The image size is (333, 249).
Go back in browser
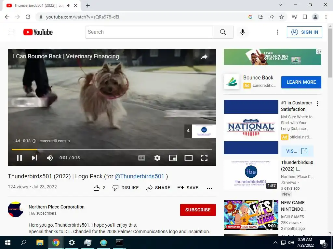pyautogui.click(x=7, y=17)
